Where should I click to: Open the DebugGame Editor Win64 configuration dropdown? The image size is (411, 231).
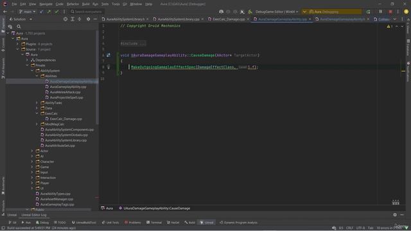(x=277, y=12)
